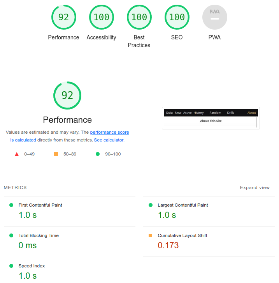Viewport: 279px width, 283px height.
Task: Click the Performance score gauge at top
Action: tap(63, 17)
